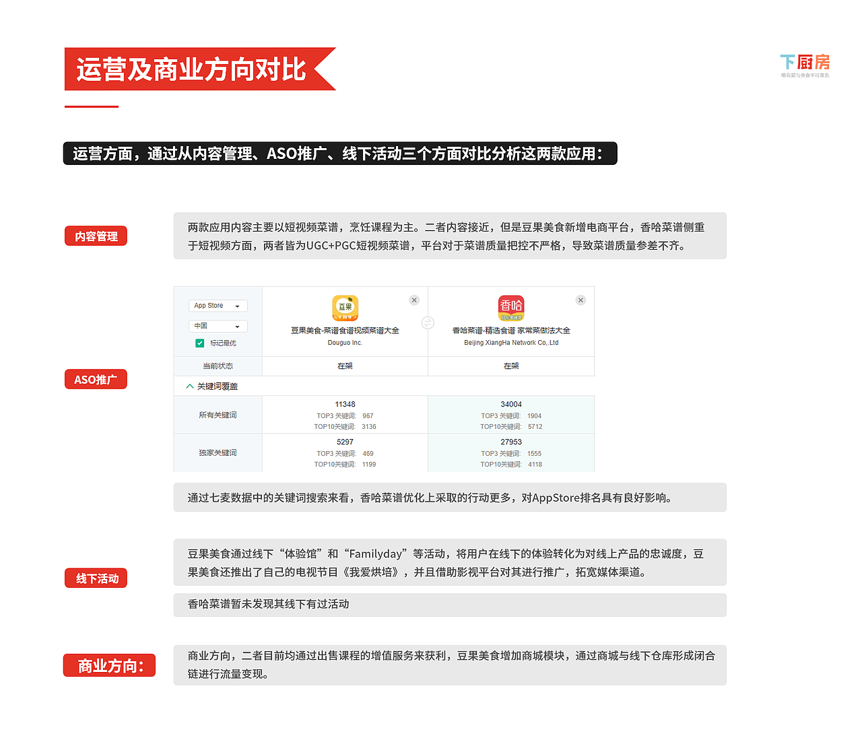This screenshot has width=862, height=742.
Task: Click the 商业方向 red label
Action: [109, 665]
